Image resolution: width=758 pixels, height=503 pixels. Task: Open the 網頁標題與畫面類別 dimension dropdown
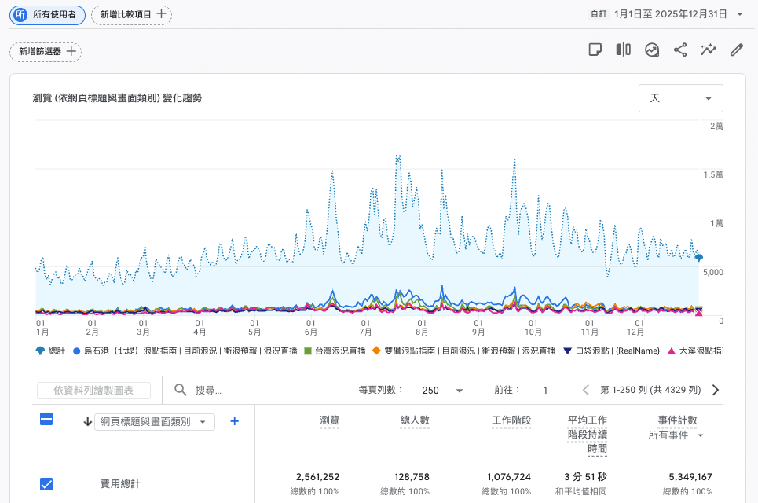(x=154, y=421)
